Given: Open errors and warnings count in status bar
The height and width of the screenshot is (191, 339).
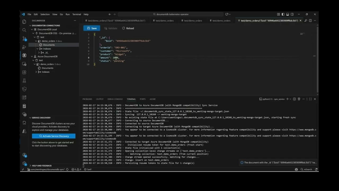Looking at the screenshot, I should tap(76, 169).
